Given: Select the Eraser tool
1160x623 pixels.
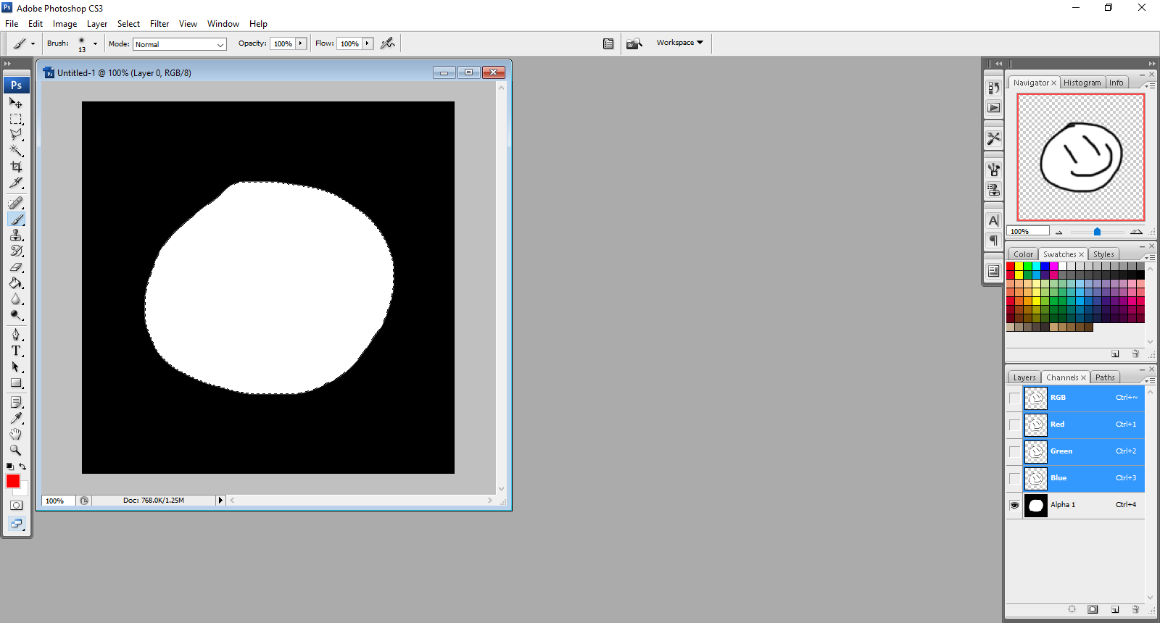Looking at the screenshot, I should 16,267.
